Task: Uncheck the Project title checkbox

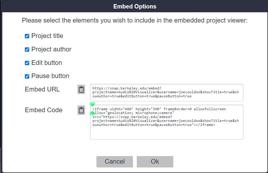Action: [27, 36]
